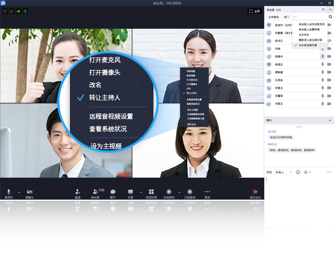Click the SIP device icon in participant list
Screen dimensions: 334x277
[269, 104]
